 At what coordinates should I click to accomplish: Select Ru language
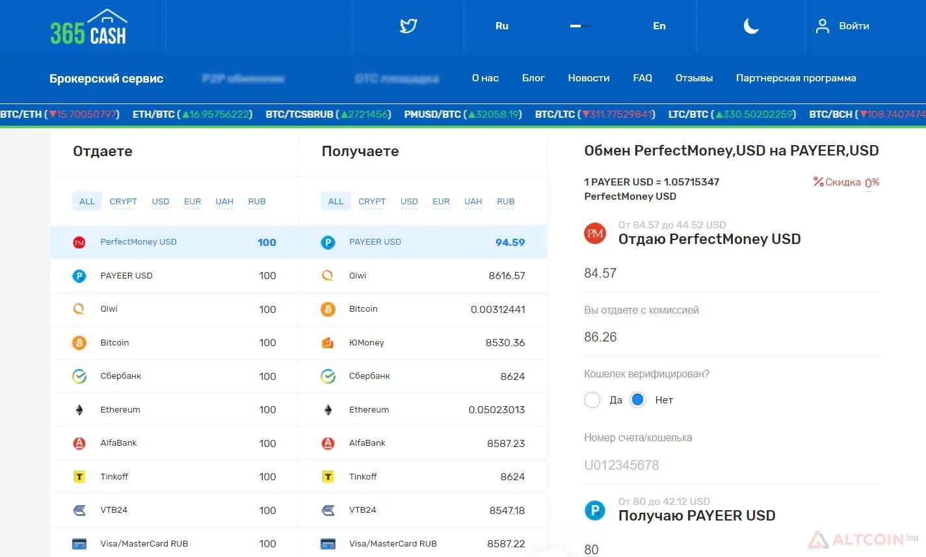click(502, 26)
